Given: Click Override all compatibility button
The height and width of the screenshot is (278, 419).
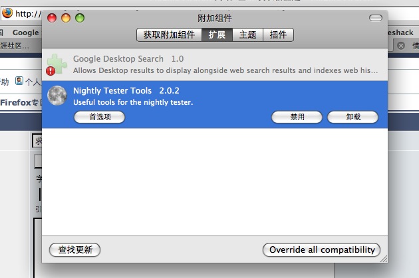Looking at the screenshot, I should pyautogui.click(x=321, y=249).
